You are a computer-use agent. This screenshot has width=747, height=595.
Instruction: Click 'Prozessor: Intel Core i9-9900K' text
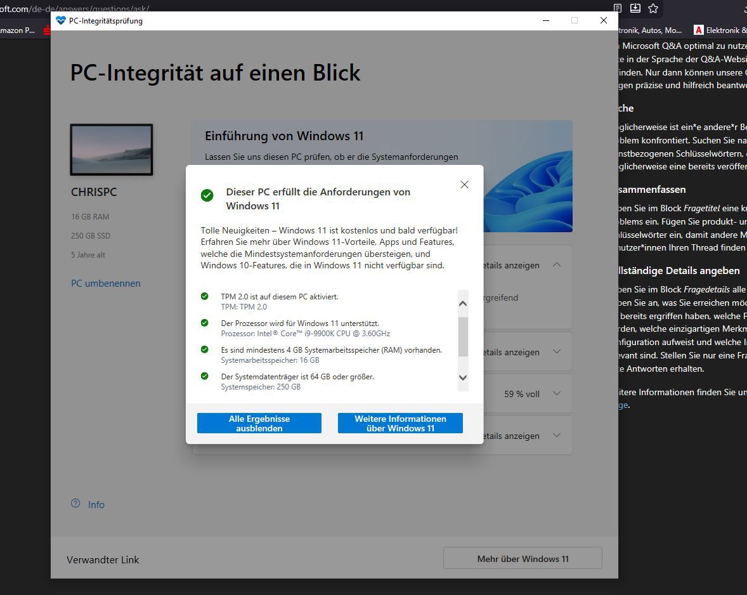tap(306, 334)
